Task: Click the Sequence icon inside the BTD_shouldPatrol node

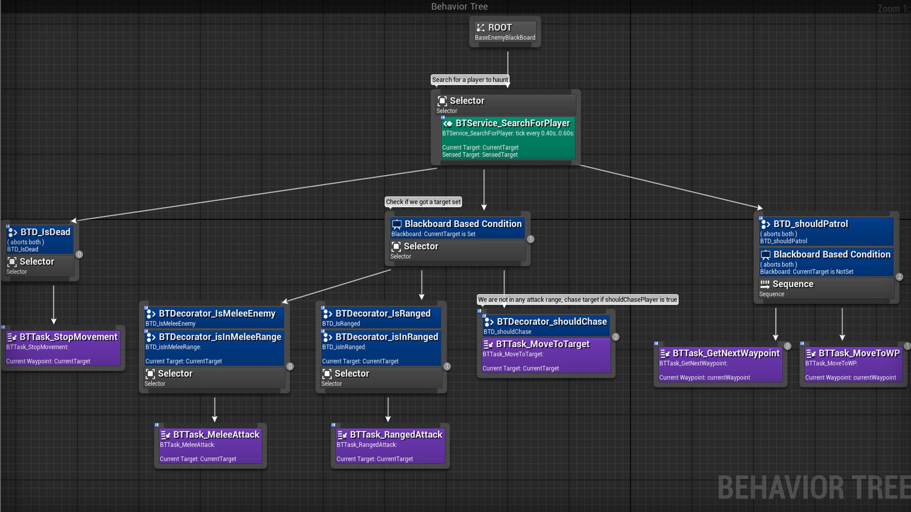Action: click(x=765, y=284)
